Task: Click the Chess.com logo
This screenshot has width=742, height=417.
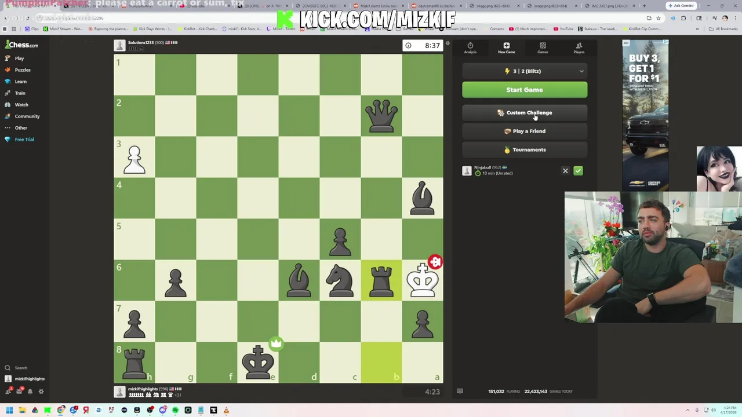Action: (x=22, y=45)
